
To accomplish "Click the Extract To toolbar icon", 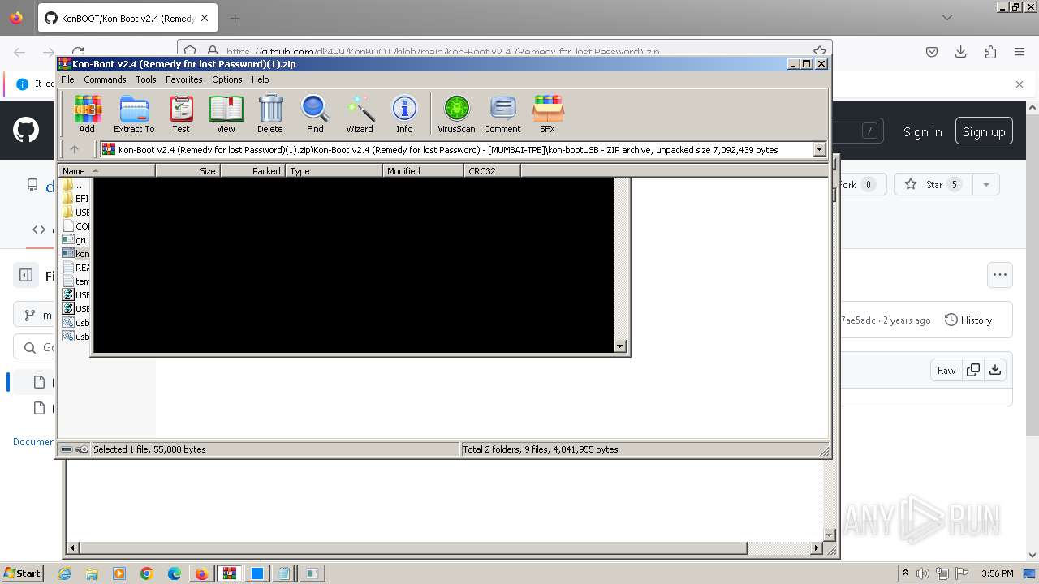I will pyautogui.click(x=134, y=114).
